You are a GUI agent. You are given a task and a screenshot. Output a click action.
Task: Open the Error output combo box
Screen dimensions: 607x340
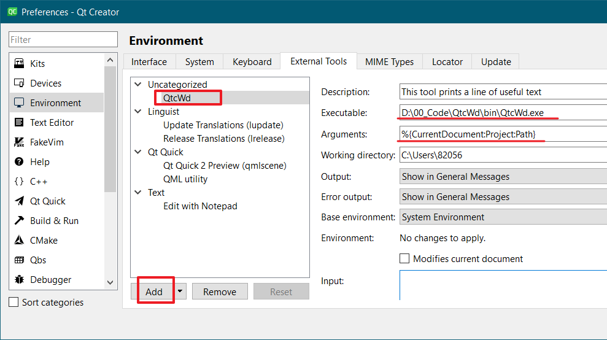tap(503, 197)
